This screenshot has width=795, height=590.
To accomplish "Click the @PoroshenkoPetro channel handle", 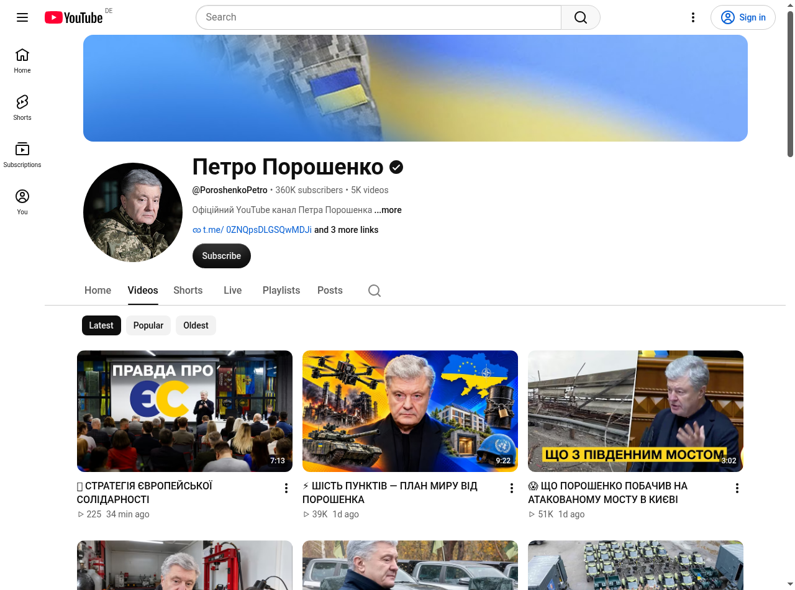I will [x=230, y=190].
